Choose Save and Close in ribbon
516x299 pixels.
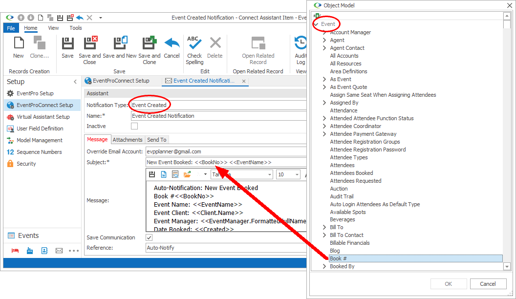click(89, 50)
